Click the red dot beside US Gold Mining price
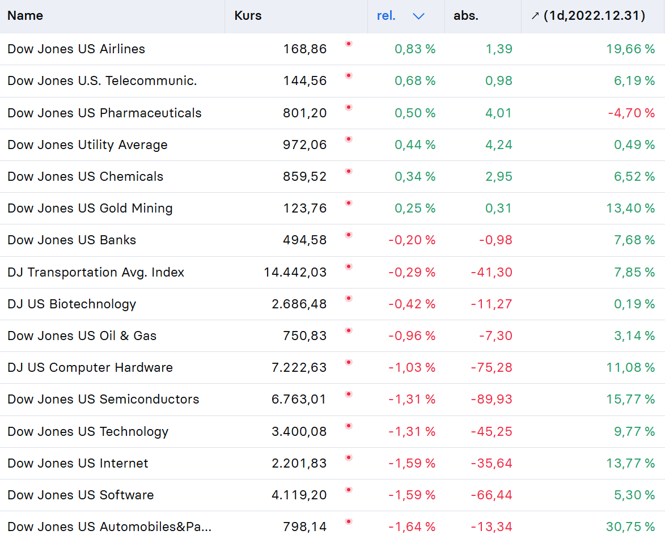The image size is (665, 539). coord(349,203)
